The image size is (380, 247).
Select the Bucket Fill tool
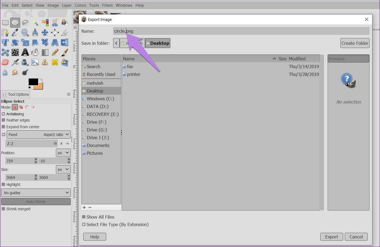(35, 52)
